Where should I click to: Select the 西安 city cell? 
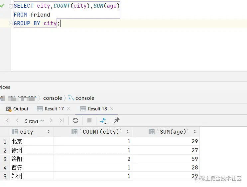coord(32,167)
